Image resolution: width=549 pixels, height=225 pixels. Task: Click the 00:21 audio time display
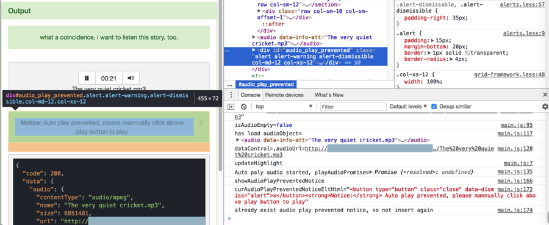[x=109, y=78]
